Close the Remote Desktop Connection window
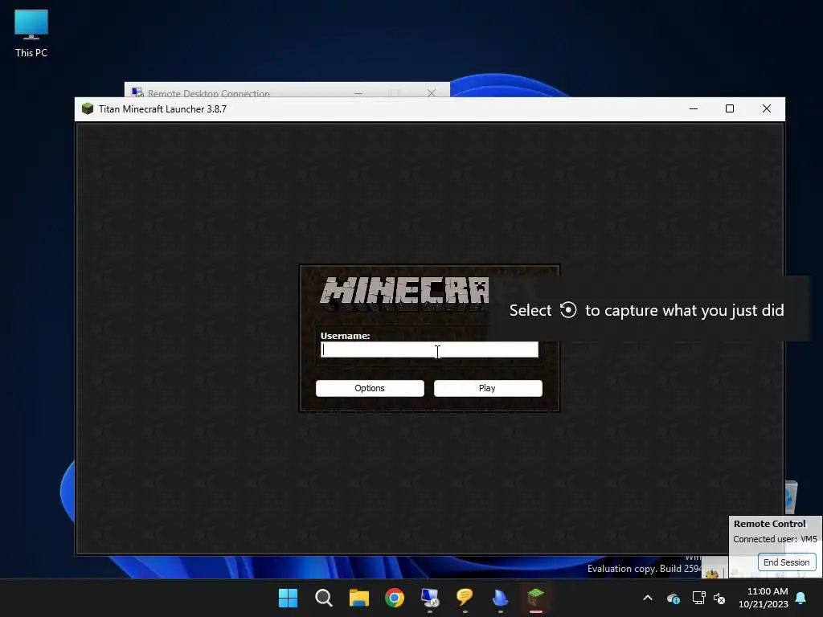Image resolution: width=823 pixels, height=617 pixels. [x=432, y=93]
